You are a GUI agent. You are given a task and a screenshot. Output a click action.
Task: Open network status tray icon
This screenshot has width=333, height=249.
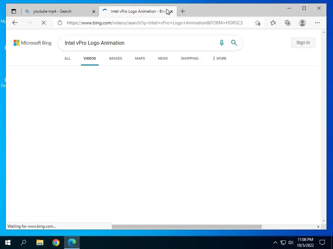(283, 243)
